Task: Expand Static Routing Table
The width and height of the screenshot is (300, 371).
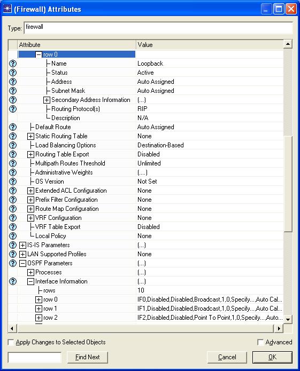Action: coord(30,136)
